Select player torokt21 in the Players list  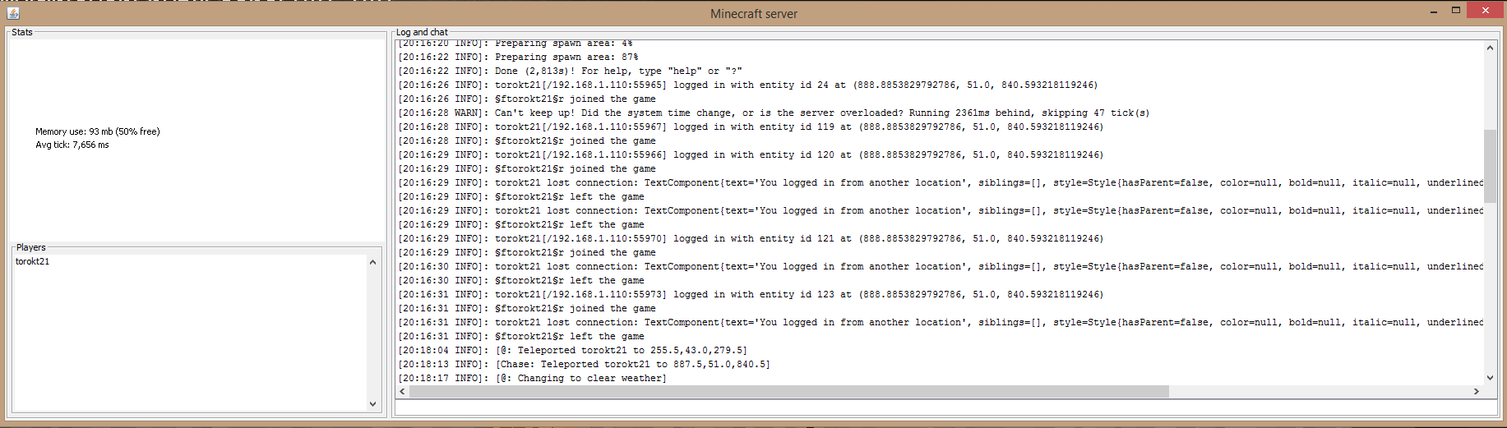pyautogui.click(x=33, y=261)
